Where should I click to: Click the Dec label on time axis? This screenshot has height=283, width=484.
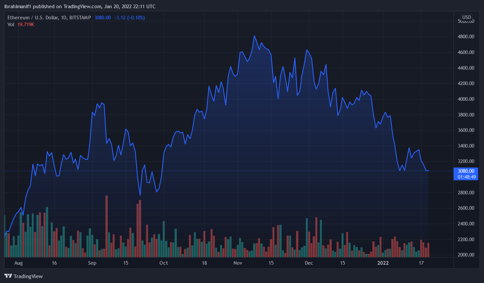pos(309,263)
